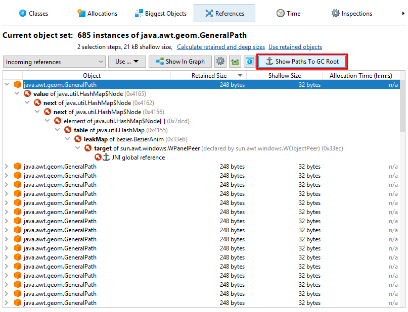Switch to the Allocations tab
This screenshot has width=408, height=312.
click(97, 13)
